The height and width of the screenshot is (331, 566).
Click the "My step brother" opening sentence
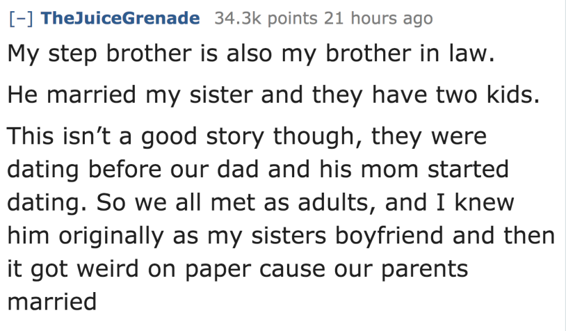point(250,55)
